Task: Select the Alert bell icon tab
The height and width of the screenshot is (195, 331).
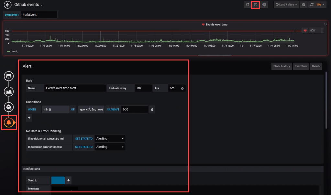Action: pyautogui.click(x=8, y=123)
